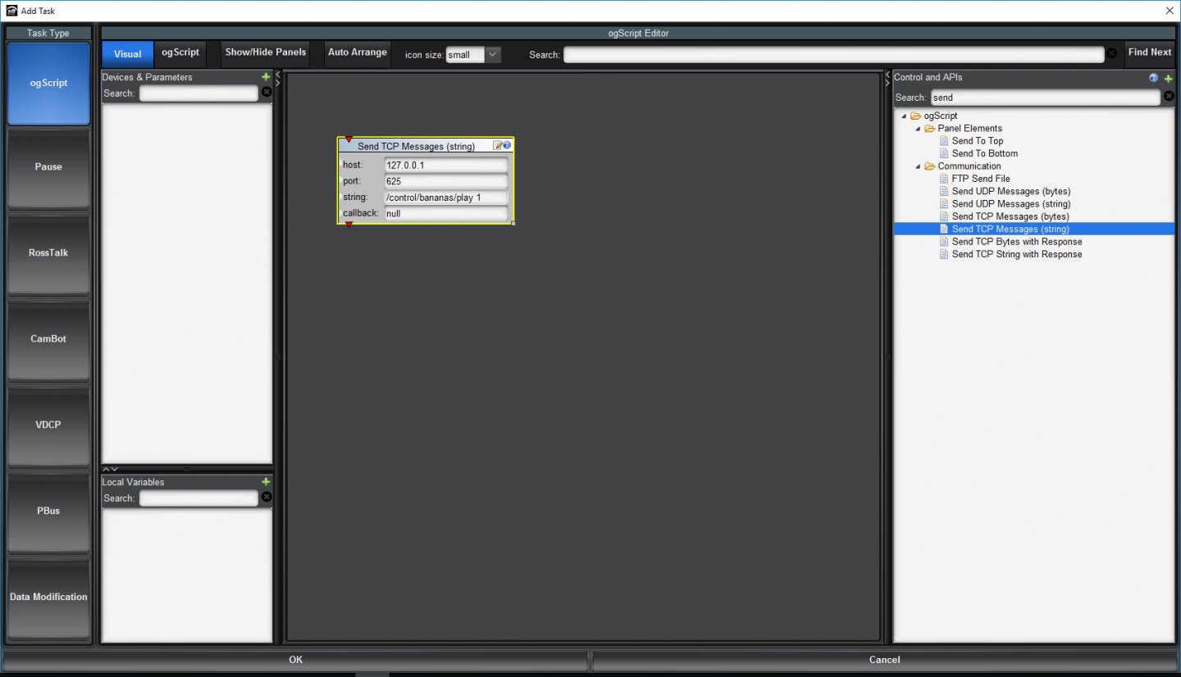Click the Local Variables search input
1181x677 pixels.
click(198, 498)
